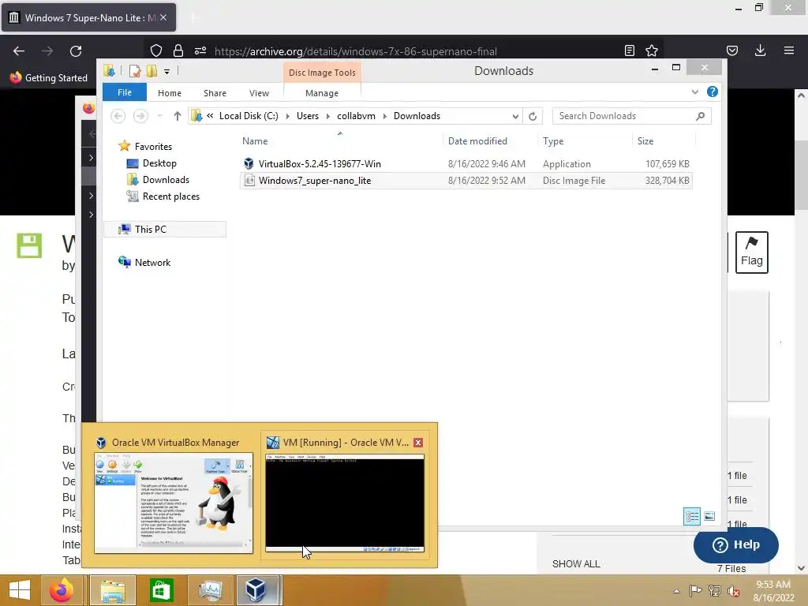Switch to the Home ribbon tab
The image size is (808, 606).
(x=170, y=93)
